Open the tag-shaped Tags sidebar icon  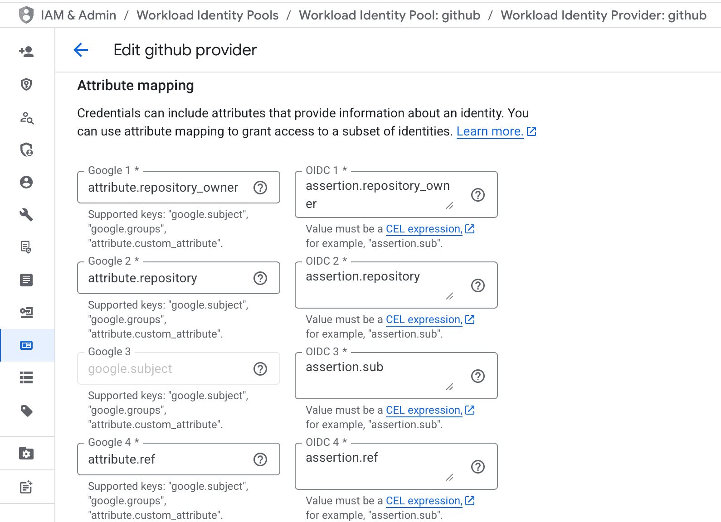[26, 411]
